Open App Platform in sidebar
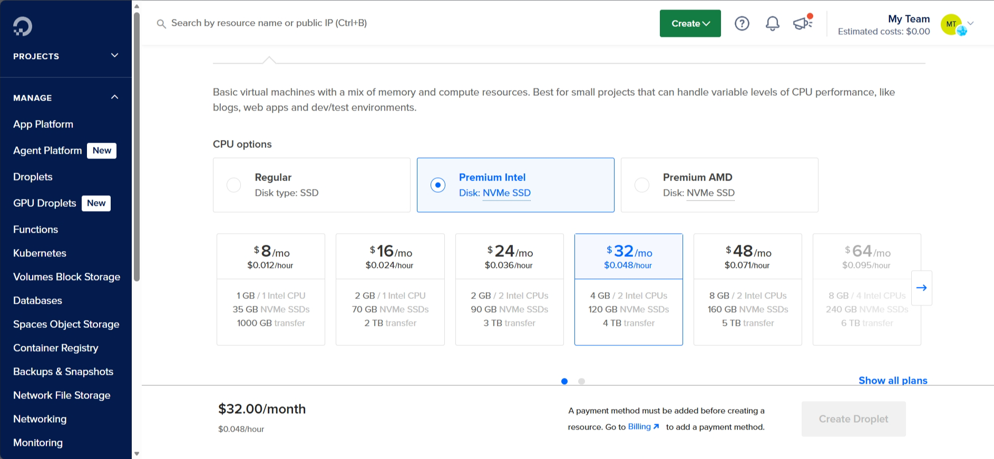This screenshot has width=994, height=459. [x=43, y=124]
